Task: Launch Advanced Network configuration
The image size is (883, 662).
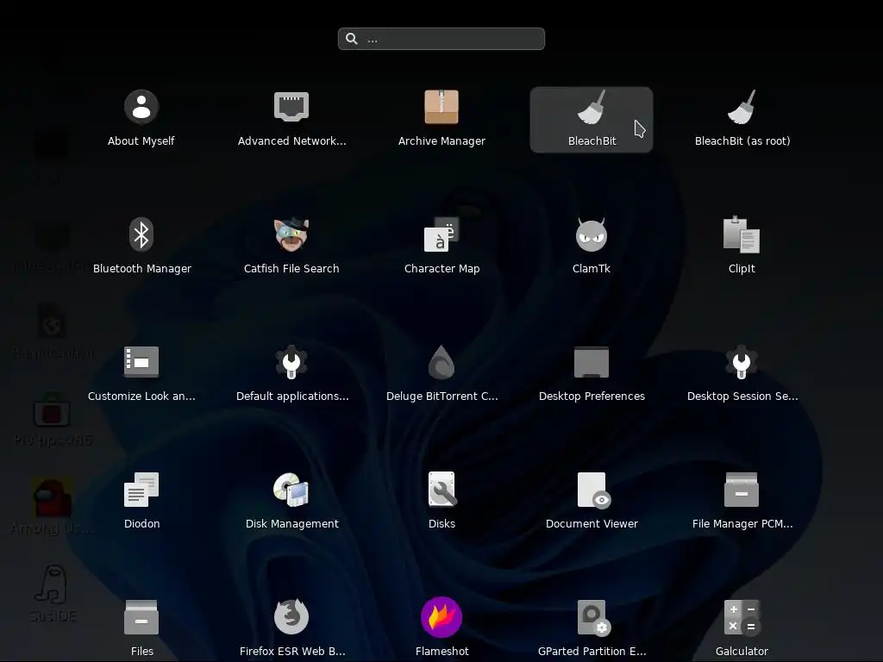Action: pyautogui.click(x=291, y=119)
